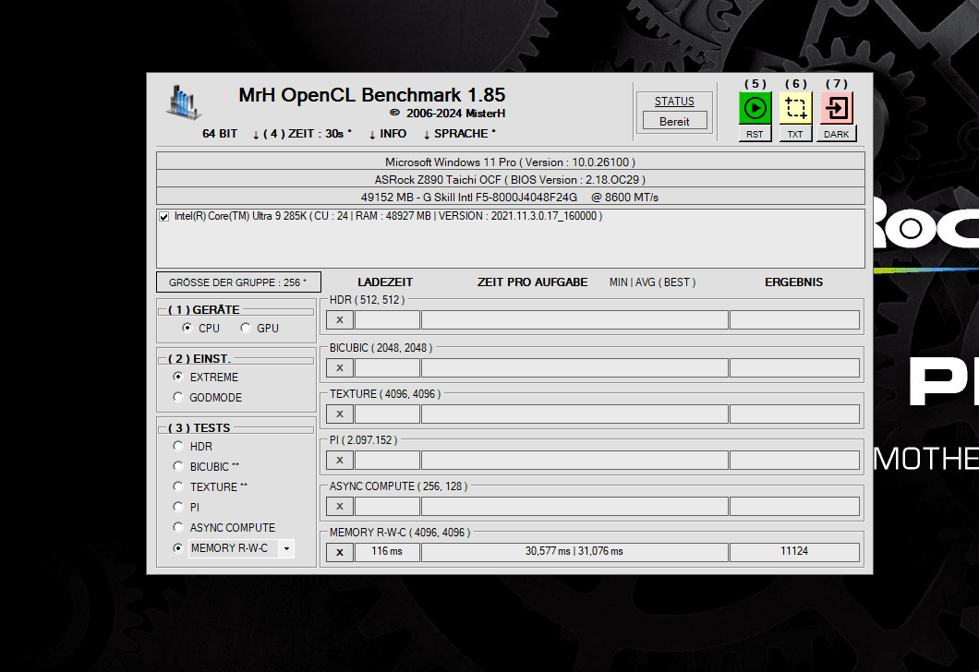The width and height of the screenshot is (979, 672).
Task: Click the Bereit status field
Action: pyautogui.click(x=674, y=121)
